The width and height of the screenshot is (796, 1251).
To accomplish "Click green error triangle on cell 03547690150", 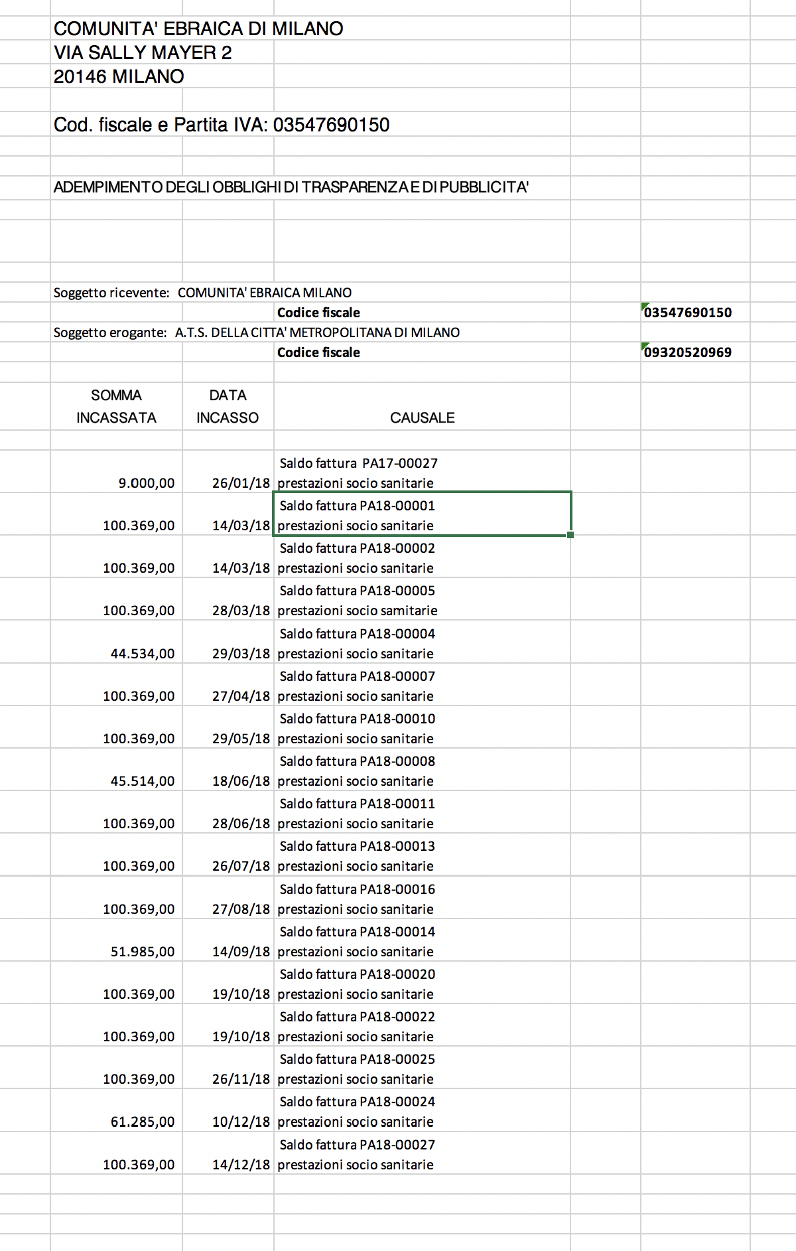I will pyautogui.click(x=645, y=306).
